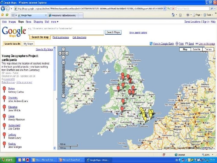Open Microsoft PowerPoint from the taskbar
Screen dimensions: 217x163
71,160
